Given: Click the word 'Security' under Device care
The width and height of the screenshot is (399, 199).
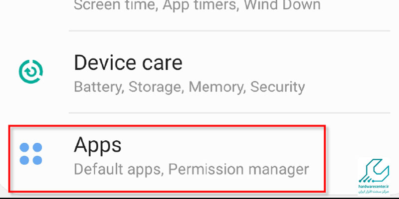Looking at the screenshot, I should 277,87.
